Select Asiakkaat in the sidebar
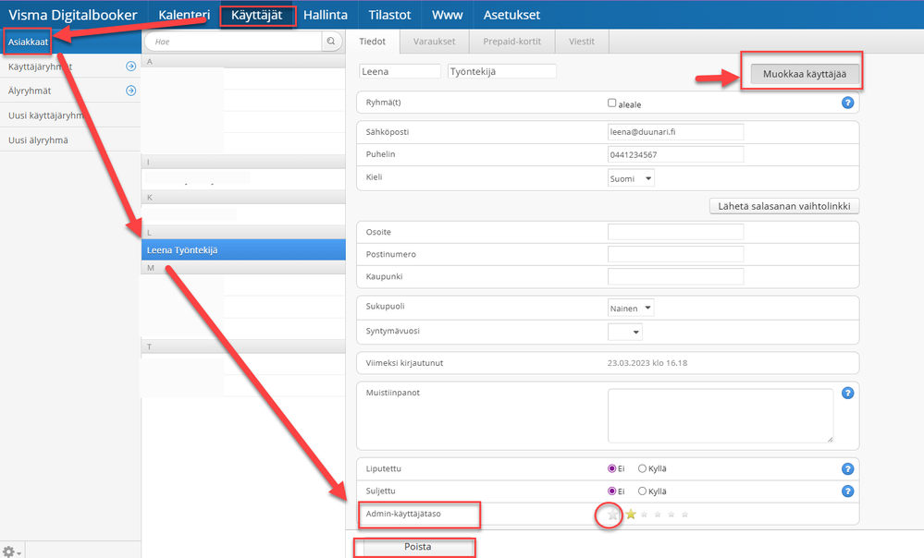The height and width of the screenshot is (558, 924). tap(29, 42)
